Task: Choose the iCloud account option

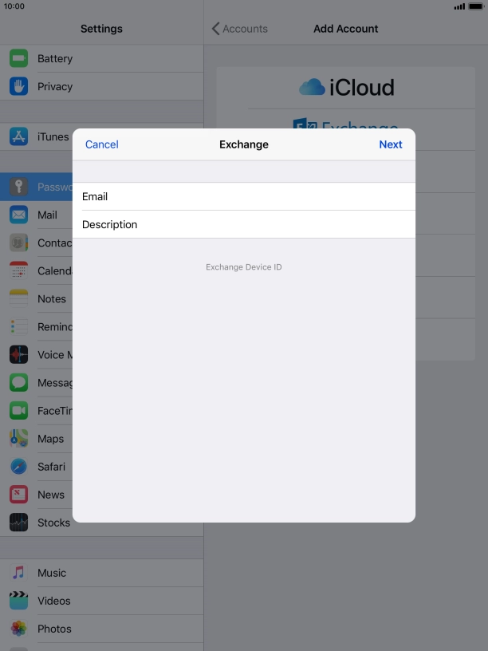Action: (x=347, y=88)
